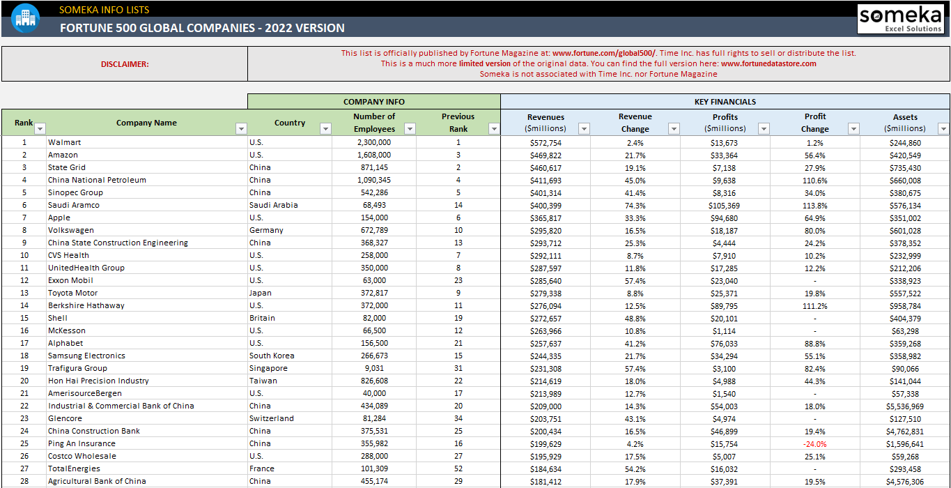Open the Company Name filter dropdown

241,129
